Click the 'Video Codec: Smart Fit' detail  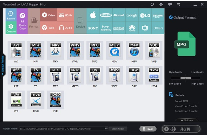(x=186, y=106)
